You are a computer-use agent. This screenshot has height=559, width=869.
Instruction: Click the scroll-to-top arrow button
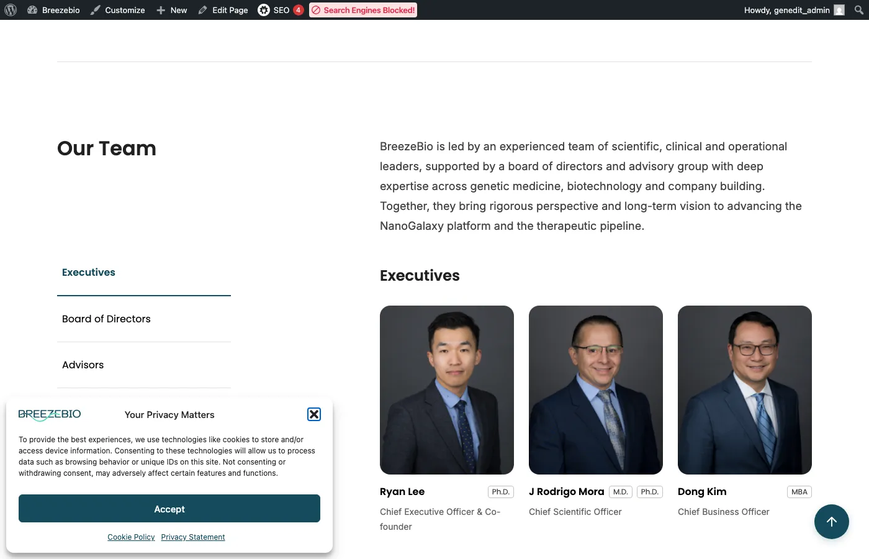(x=831, y=522)
